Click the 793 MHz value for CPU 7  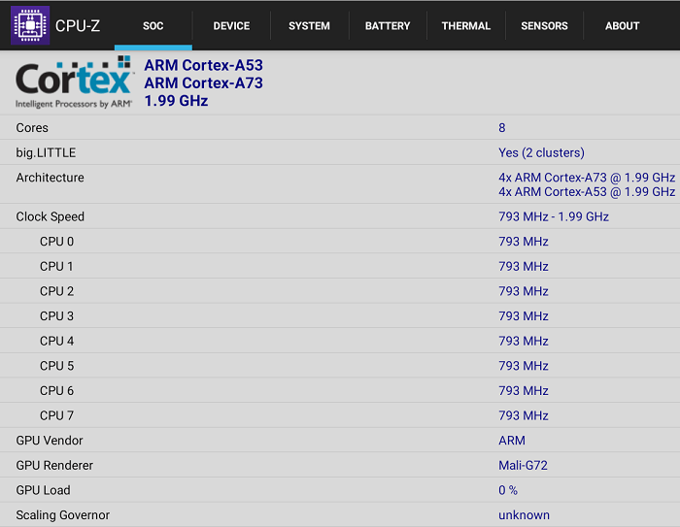tap(524, 415)
